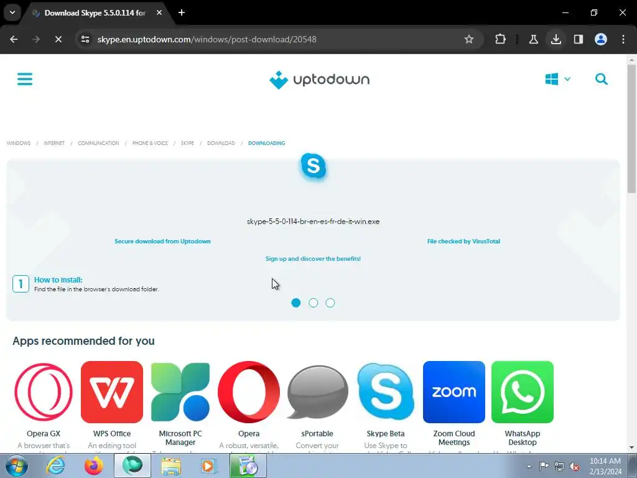Image resolution: width=637 pixels, height=478 pixels.
Task: Open the WhatsApp Desktop app icon
Action: coord(523,392)
